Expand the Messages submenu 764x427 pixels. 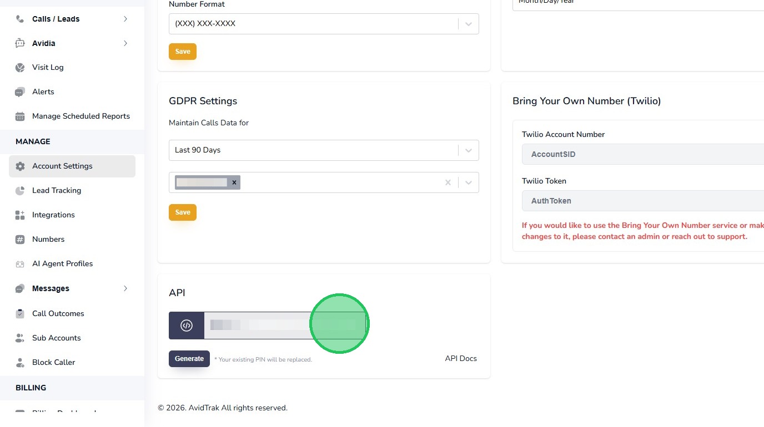click(x=125, y=288)
